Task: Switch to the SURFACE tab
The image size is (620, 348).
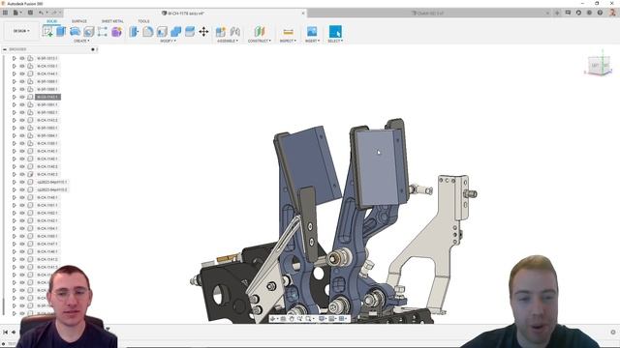Action: click(79, 21)
